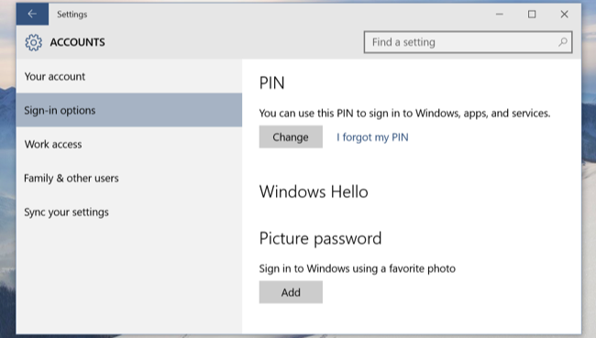Maximize the Settings window
This screenshot has width=596, height=338.
tap(532, 14)
